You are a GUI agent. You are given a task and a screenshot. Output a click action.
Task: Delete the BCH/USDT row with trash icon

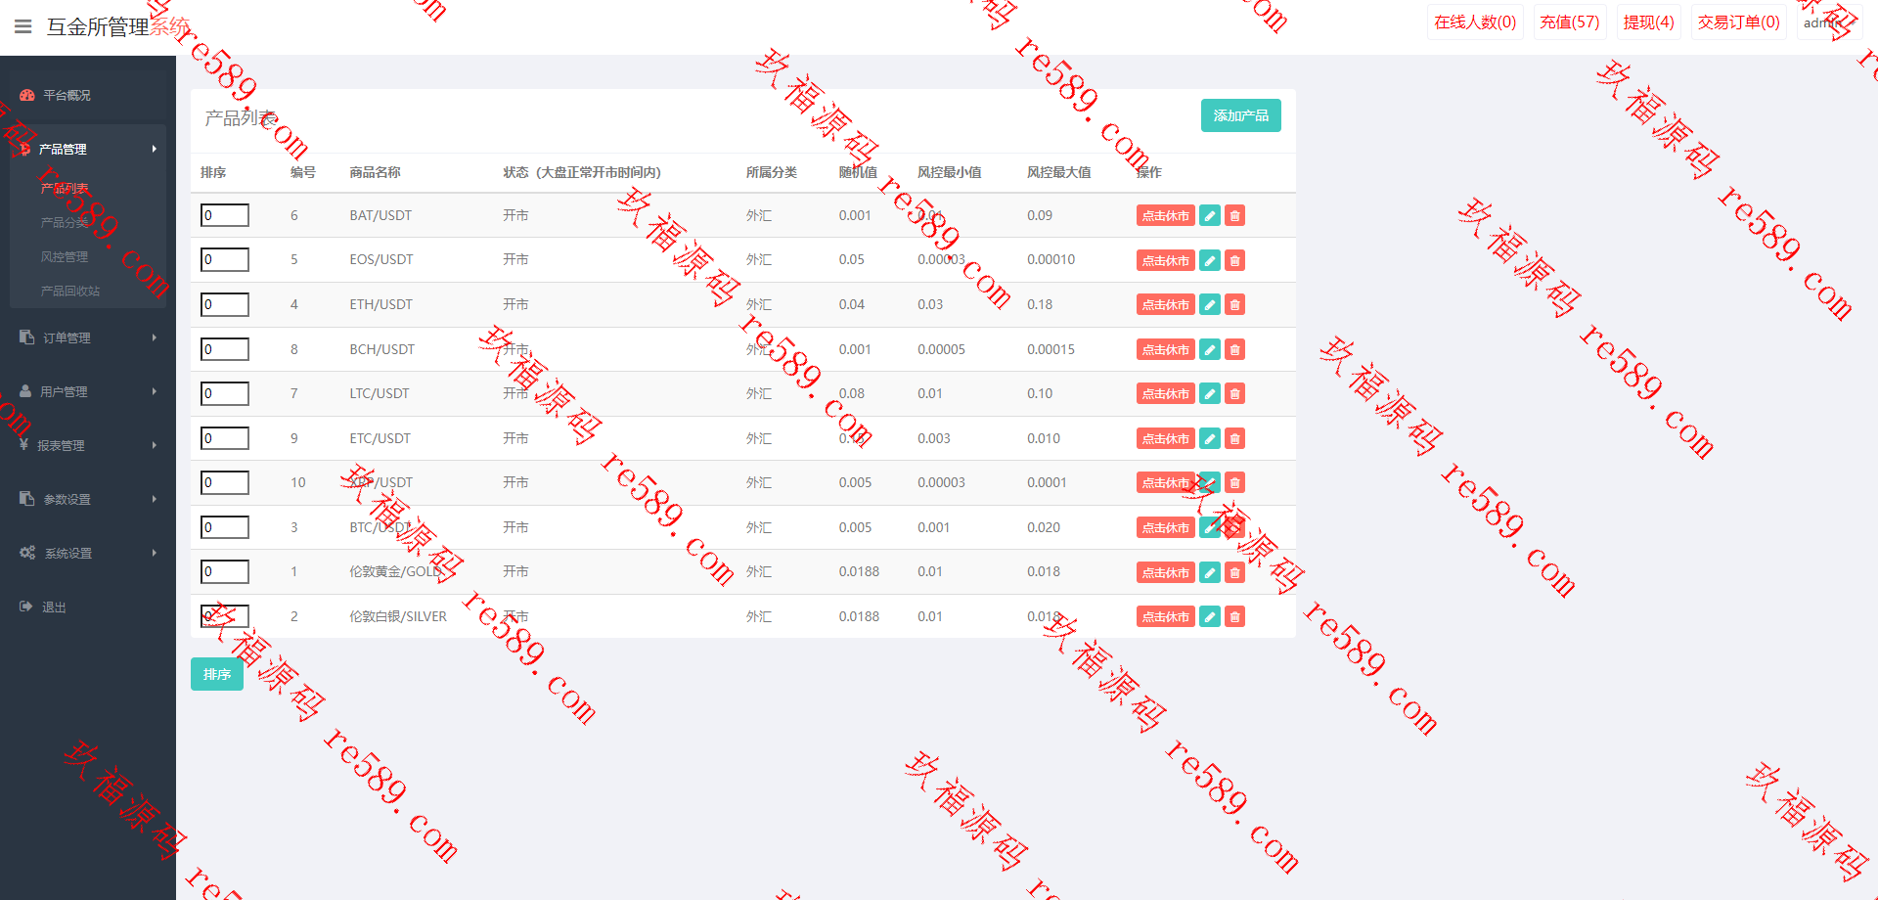[x=1235, y=349]
